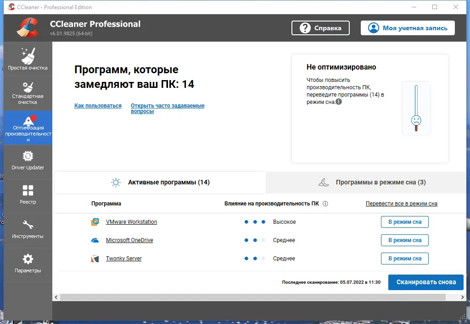Screen dimensions: 470x324
Task: Open the Как пользоваться link
Action: click(x=98, y=105)
